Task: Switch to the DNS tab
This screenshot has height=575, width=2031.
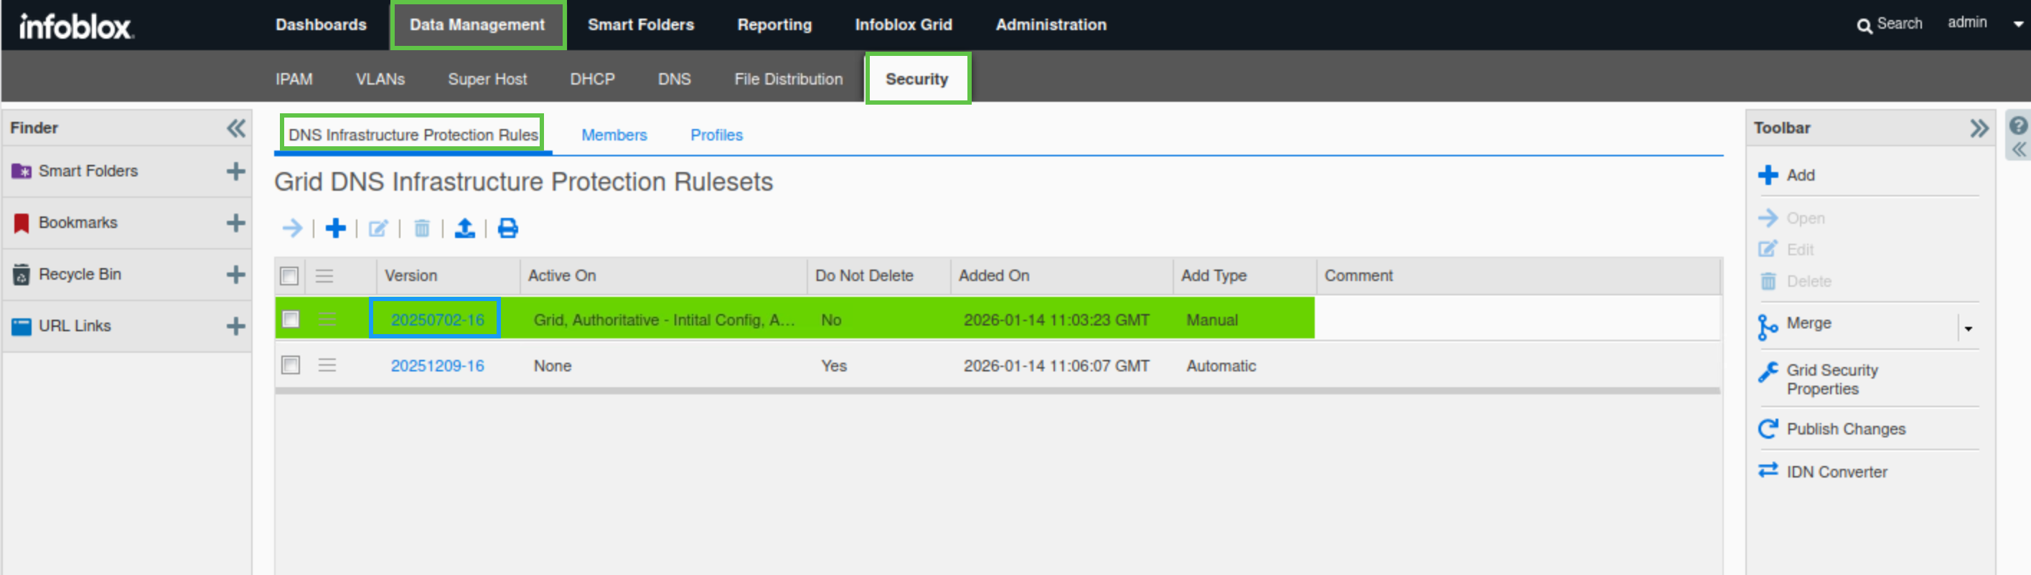Action: click(674, 79)
